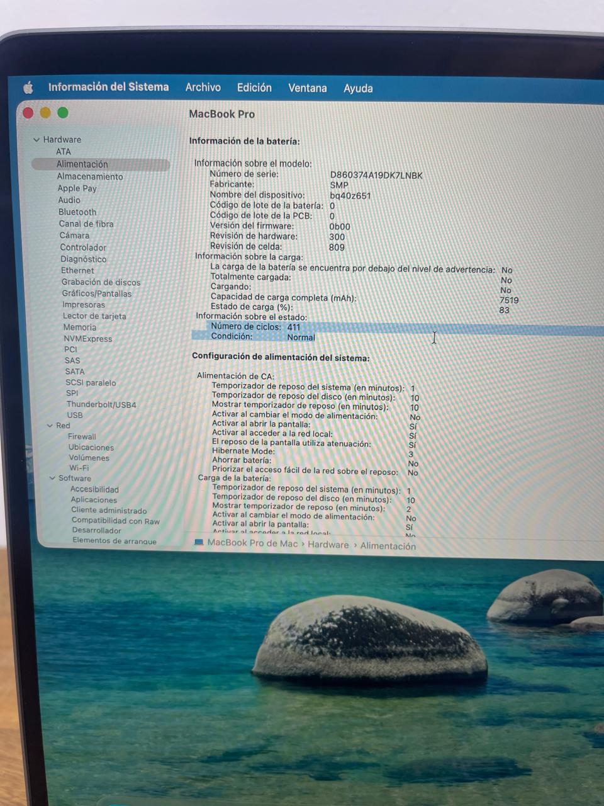Select Volúmenes under Red
This screenshot has height=806, width=604.
89,458
